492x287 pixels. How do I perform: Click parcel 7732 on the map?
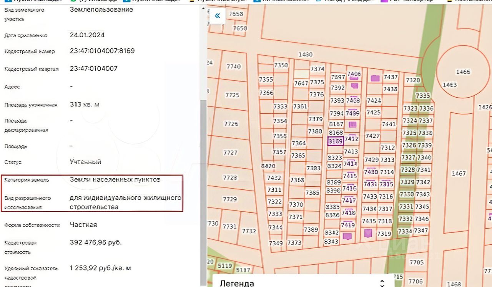tap(249, 231)
